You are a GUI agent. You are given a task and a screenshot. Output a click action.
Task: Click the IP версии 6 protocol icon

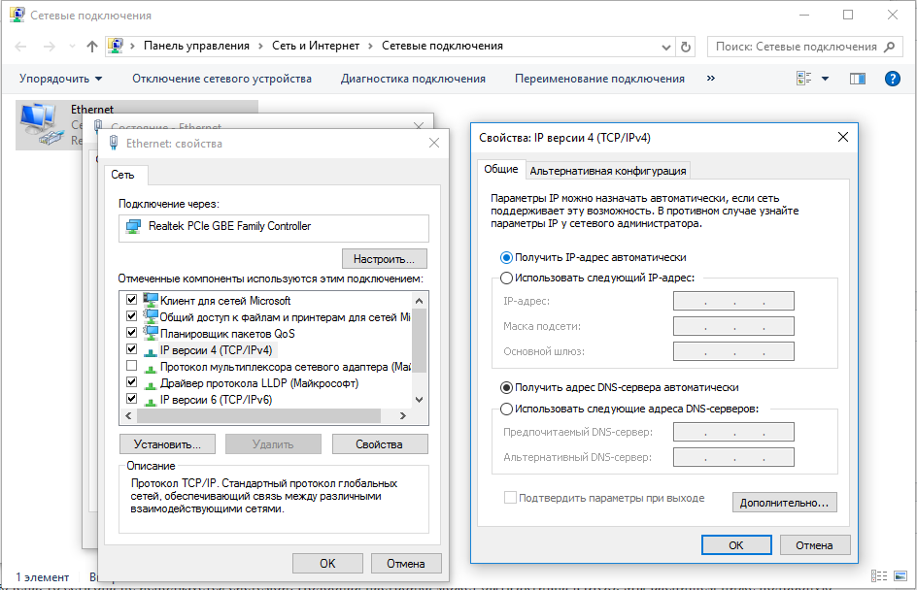click(151, 402)
